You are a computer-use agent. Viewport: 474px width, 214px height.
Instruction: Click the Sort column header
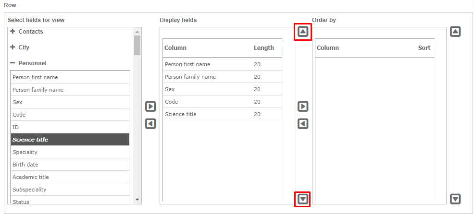tap(424, 48)
